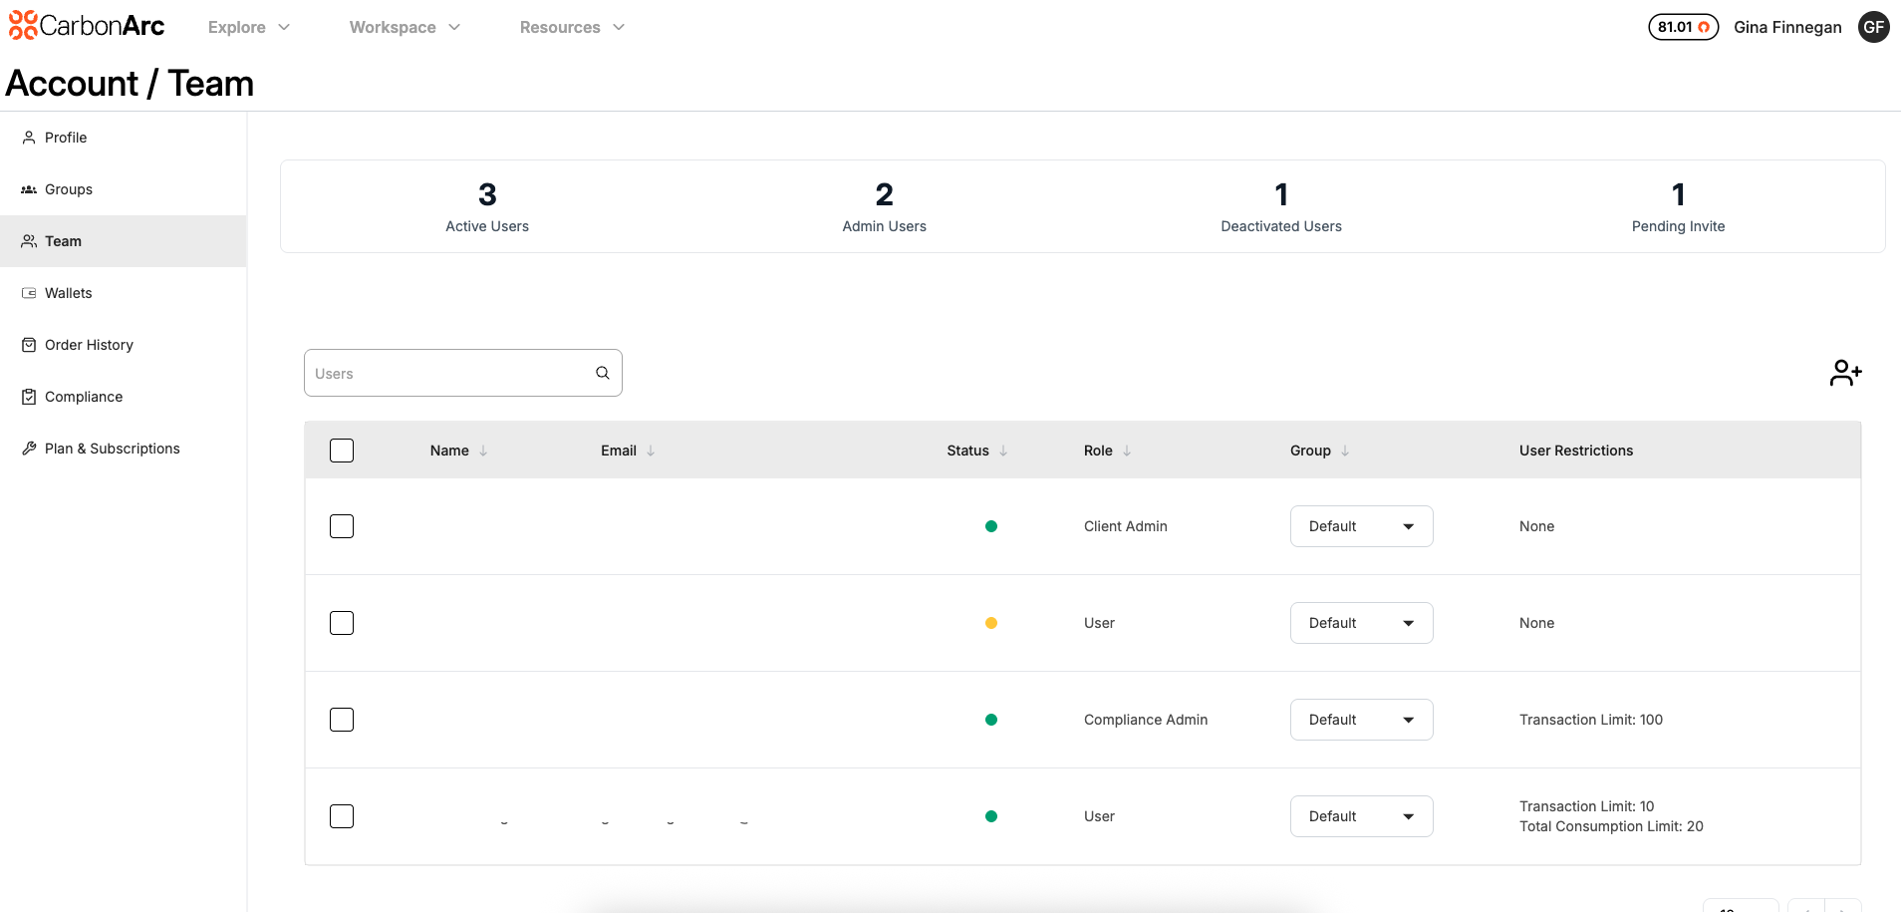This screenshot has width=1901, height=913.
Task: Click the search magnifier in Users field
Action: [x=602, y=372]
